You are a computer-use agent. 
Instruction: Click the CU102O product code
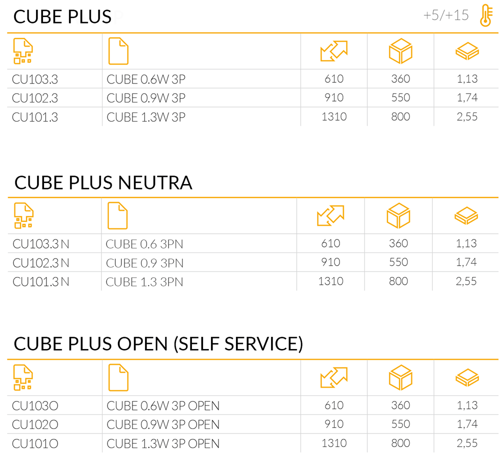coord(35,424)
